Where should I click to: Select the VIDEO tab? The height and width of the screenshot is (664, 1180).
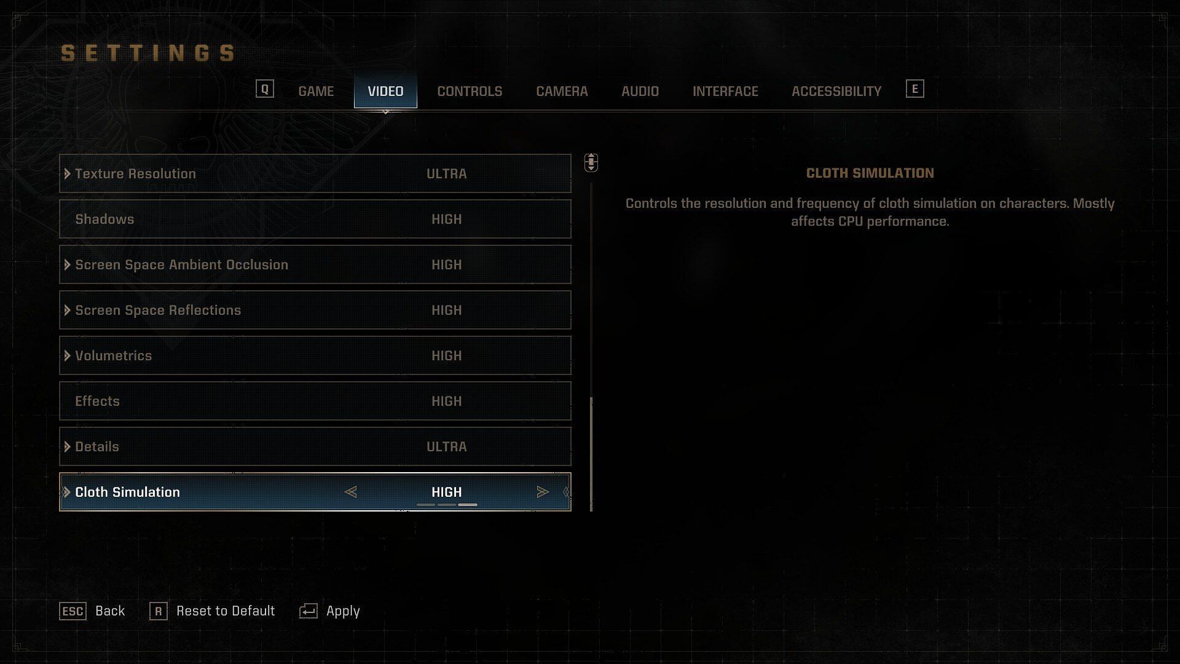[386, 91]
